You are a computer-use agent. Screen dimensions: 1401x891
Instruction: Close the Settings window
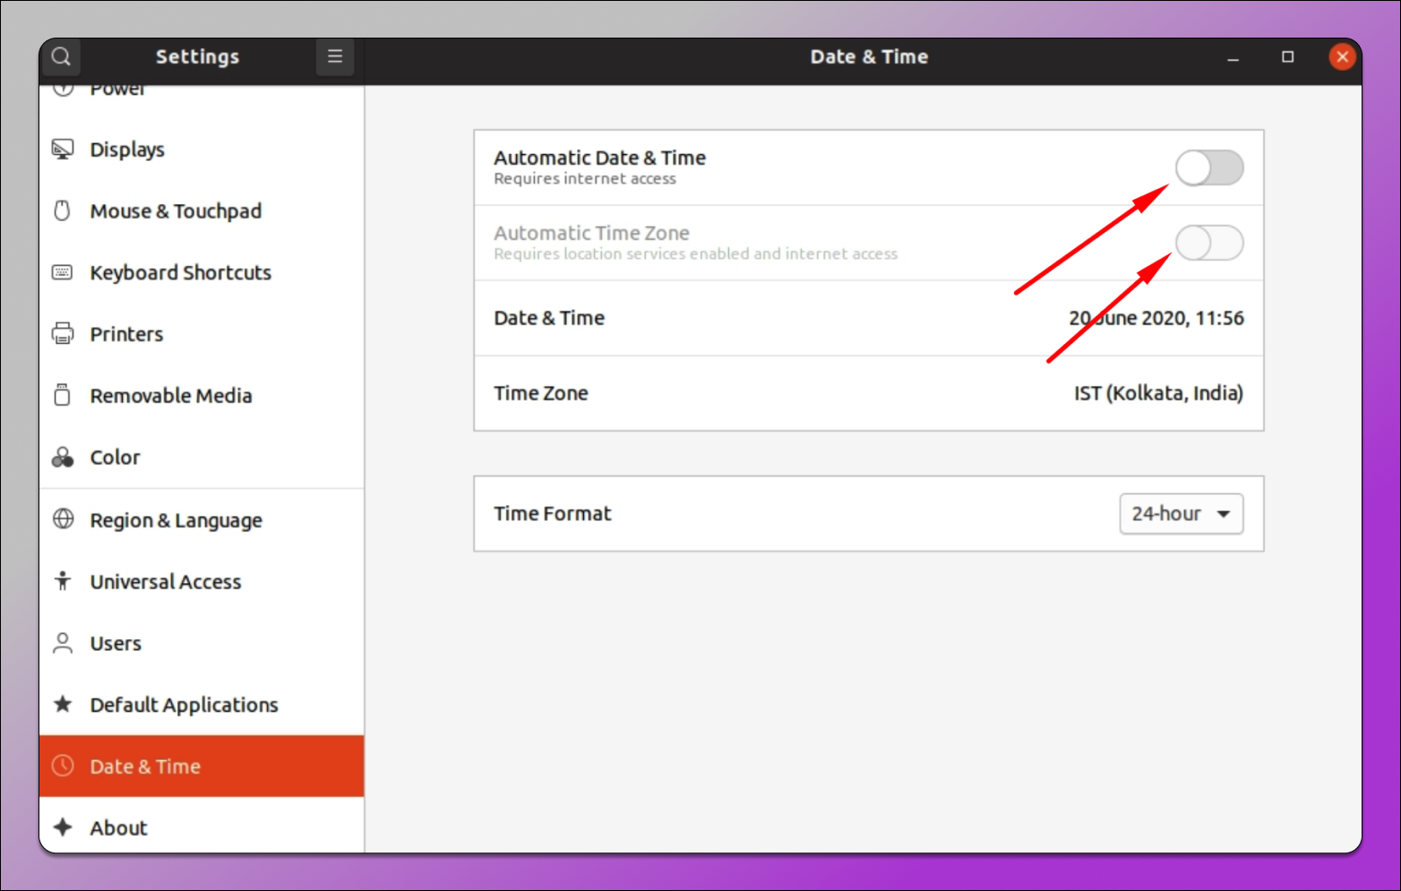(1341, 57)
